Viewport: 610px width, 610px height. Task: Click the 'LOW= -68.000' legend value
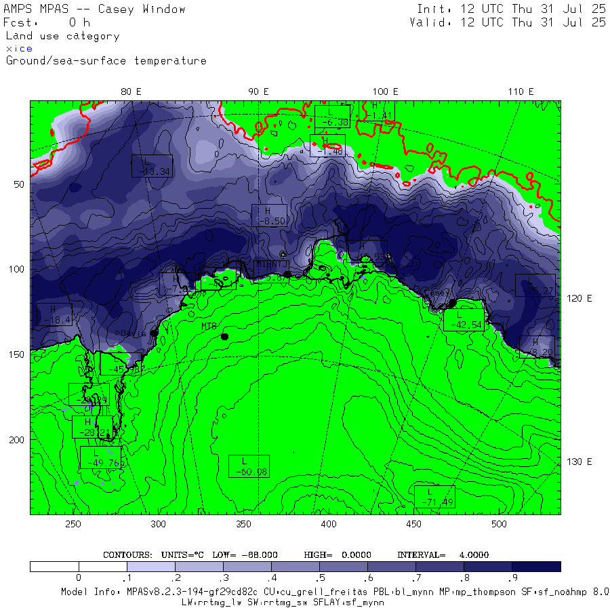[x=245, y=554]
